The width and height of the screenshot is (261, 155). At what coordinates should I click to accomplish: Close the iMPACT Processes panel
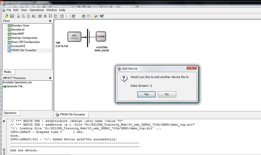[50, 78]
